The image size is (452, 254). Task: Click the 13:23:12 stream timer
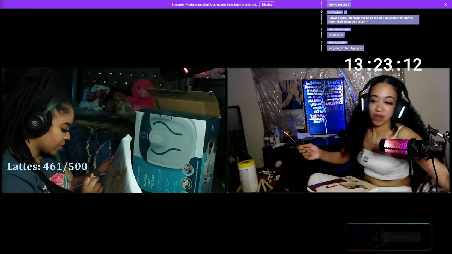pyautogui.click(x=383, y=65)
